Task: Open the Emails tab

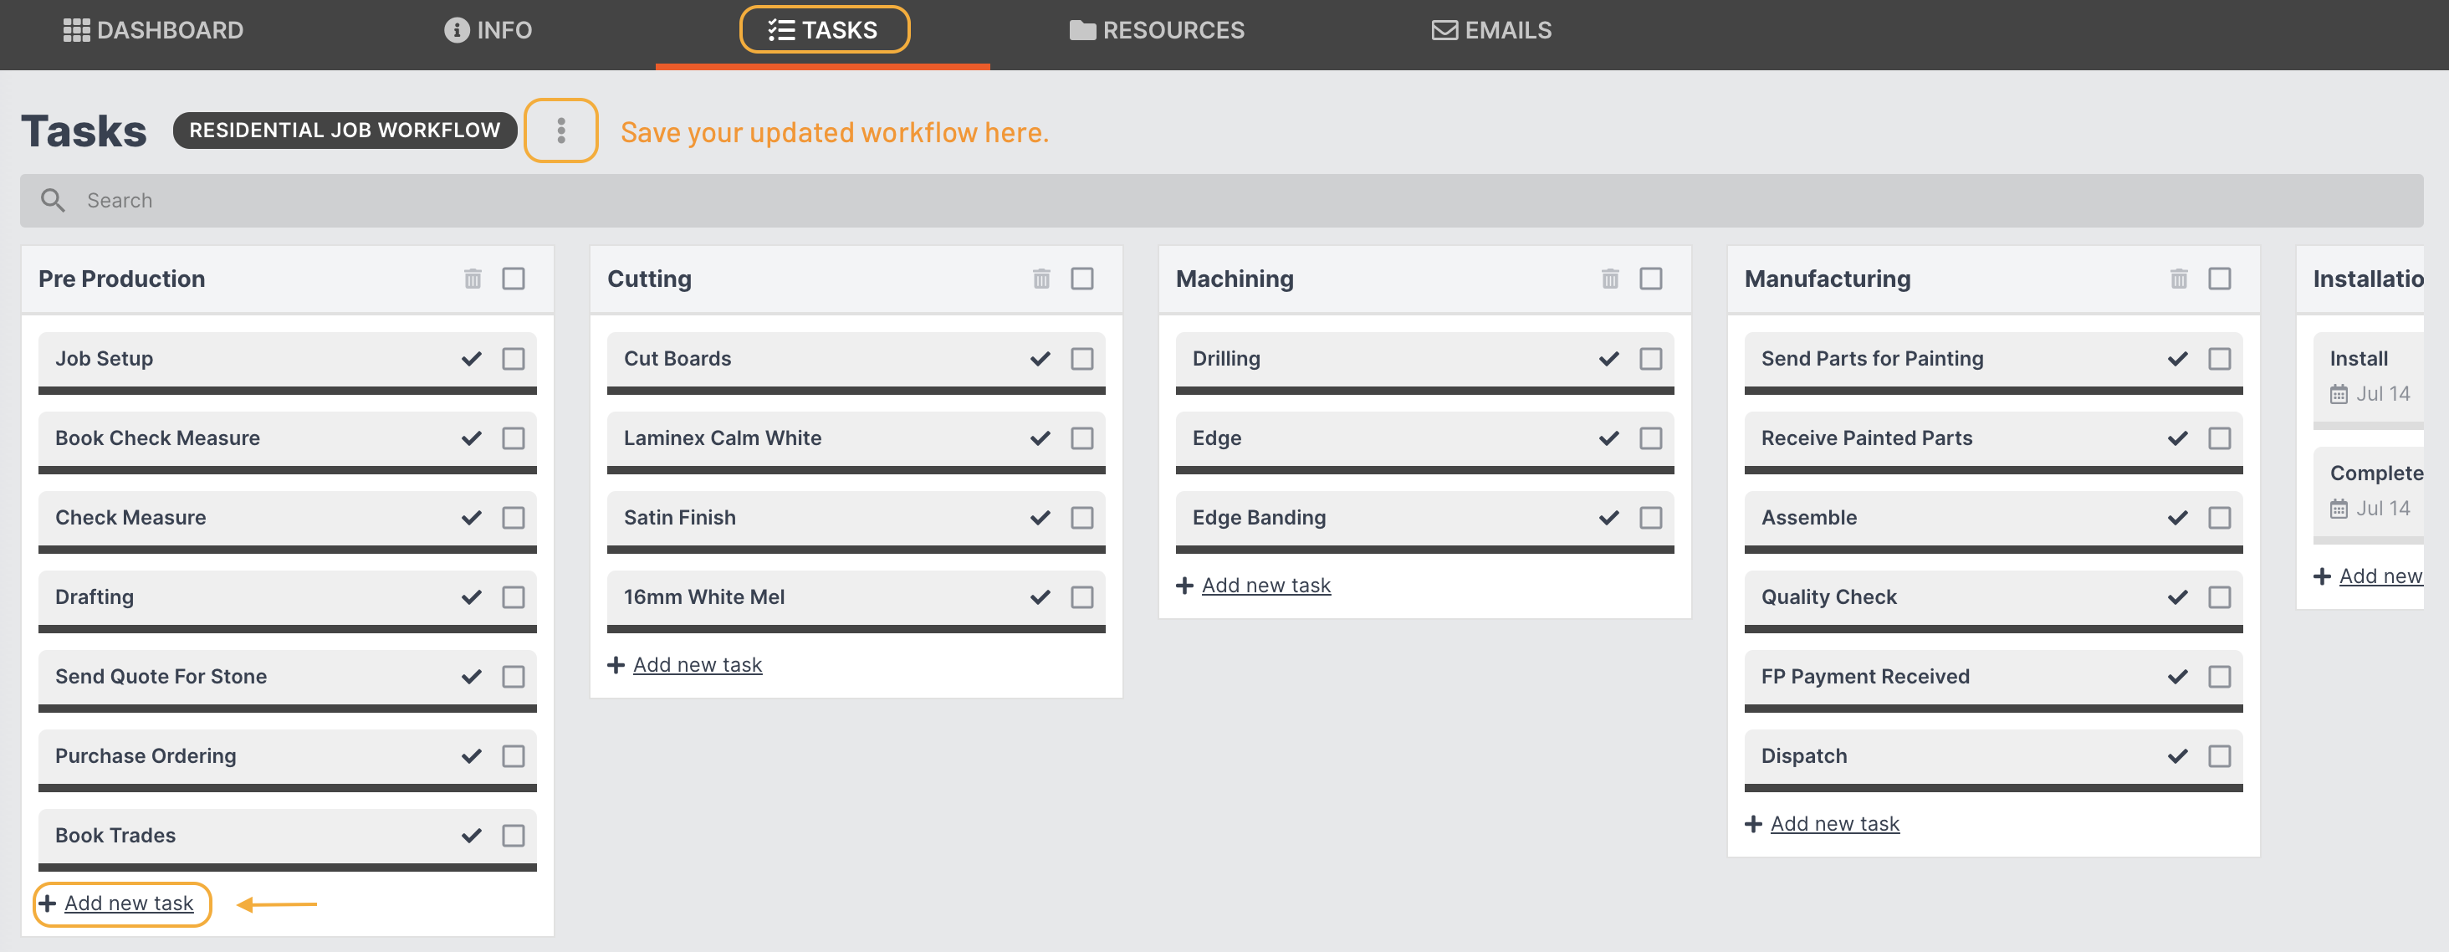Action: 1491,30
